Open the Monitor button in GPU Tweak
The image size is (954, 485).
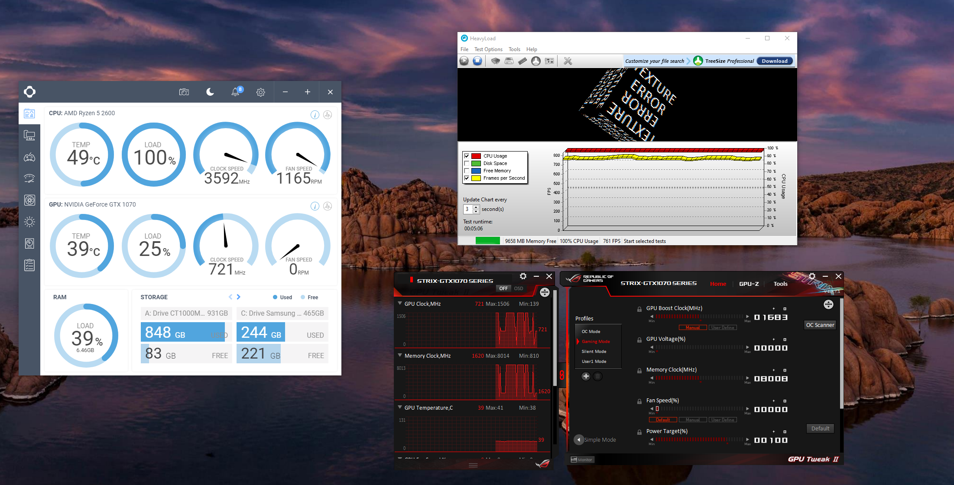point(582,460)
